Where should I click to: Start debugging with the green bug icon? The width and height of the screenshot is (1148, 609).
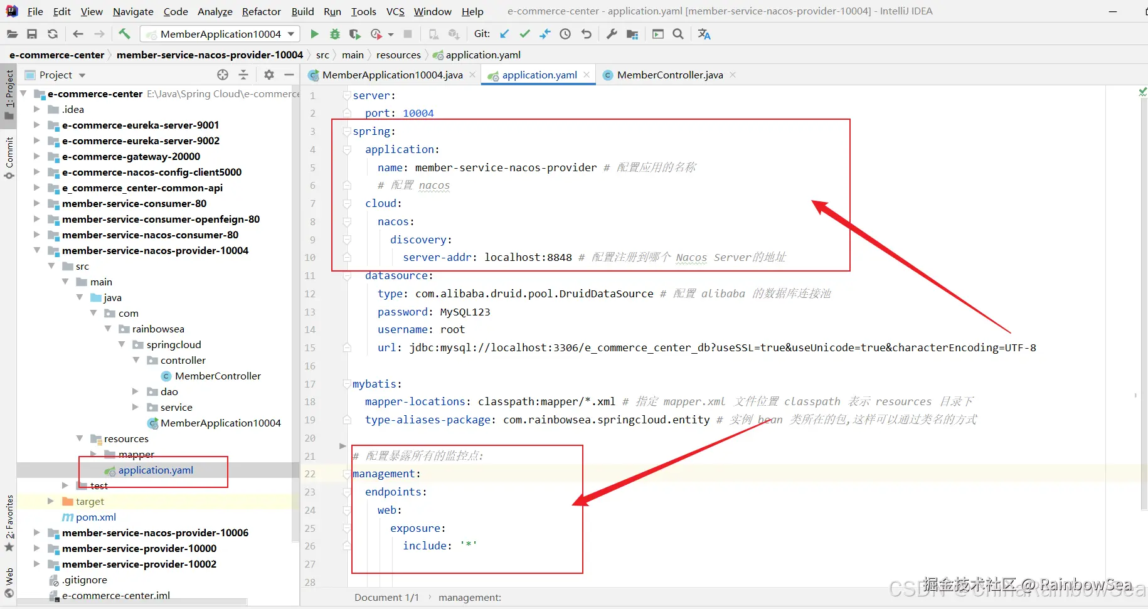pyautogui.click(x=335, y=34)
